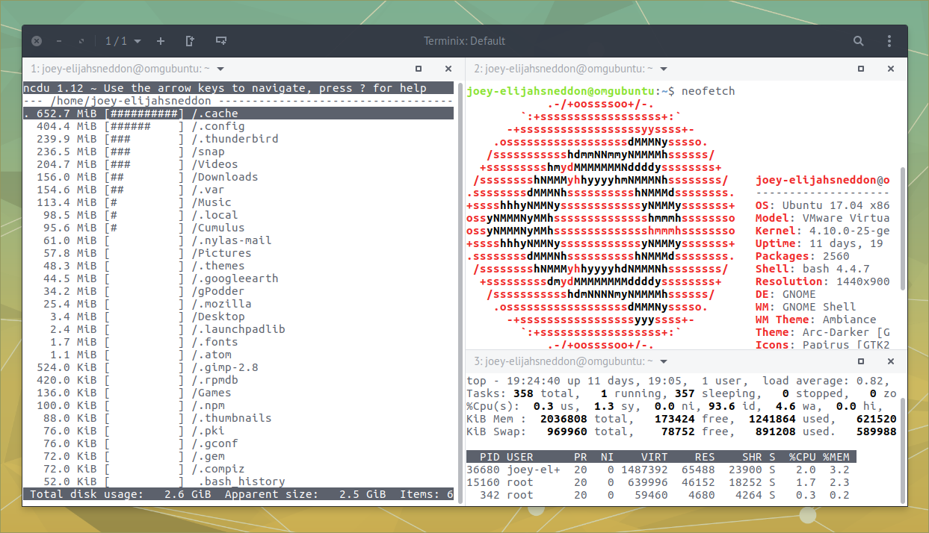Screen dimensions: 929x533
Task: Close terminal pane 1
Action: (448, 69)
